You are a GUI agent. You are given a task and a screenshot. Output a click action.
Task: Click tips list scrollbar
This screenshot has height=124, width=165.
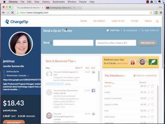point(99,76)
